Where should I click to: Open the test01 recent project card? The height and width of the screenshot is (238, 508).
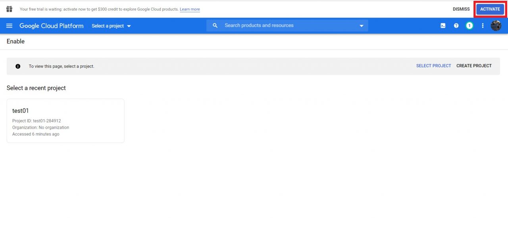65,121
